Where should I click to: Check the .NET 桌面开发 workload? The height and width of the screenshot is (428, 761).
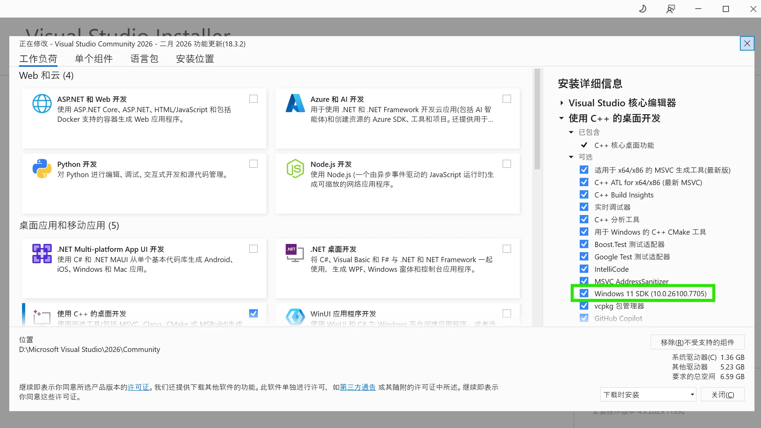click(507, 249)
